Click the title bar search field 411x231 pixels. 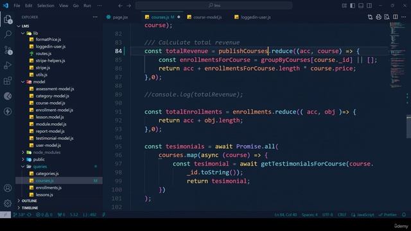(x=214, y=6)
